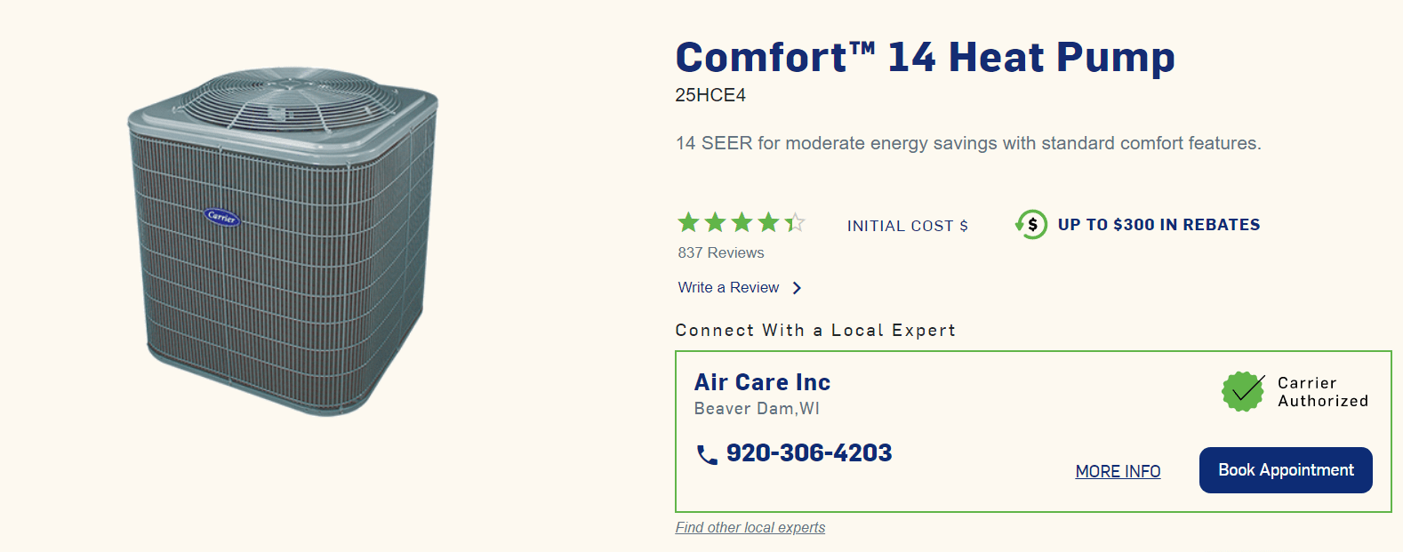Click the INITIAL COST $ indicator
The height and width of the screenshot is (552, 1403).
tap(908, 226)
